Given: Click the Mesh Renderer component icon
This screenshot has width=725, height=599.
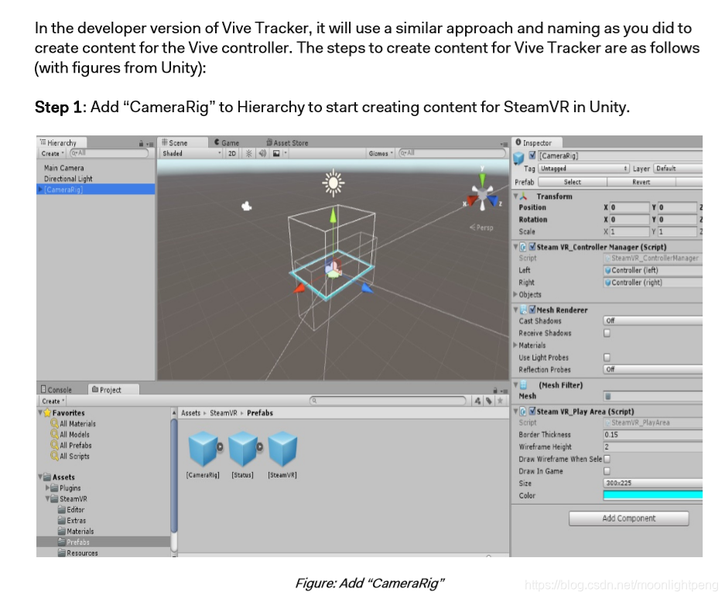Looking at the screenshot, I should pos(523,310).
